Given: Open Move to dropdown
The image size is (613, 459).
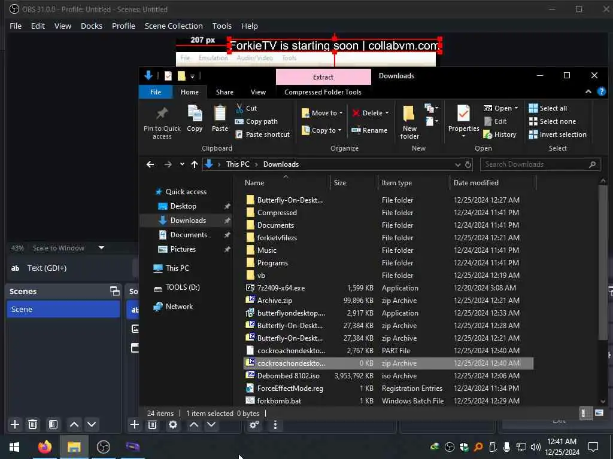Looking at the screenshot, I should coord(323,113).
